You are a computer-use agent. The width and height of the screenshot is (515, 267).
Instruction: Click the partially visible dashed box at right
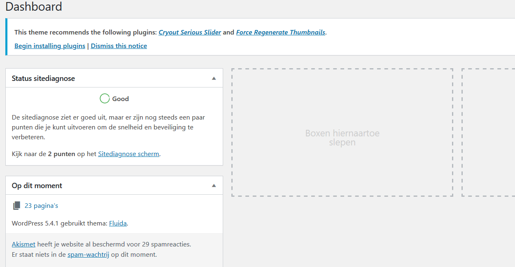[488, 132]
